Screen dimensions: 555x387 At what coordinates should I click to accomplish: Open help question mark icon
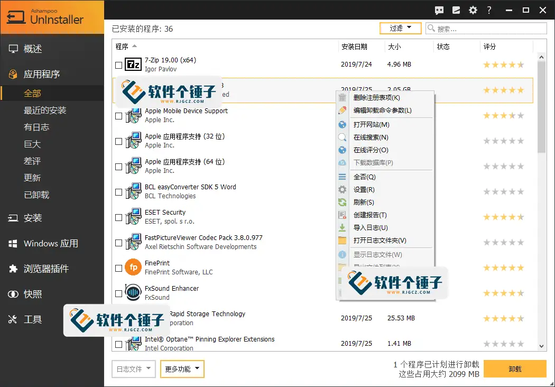[x=489, y=10]
